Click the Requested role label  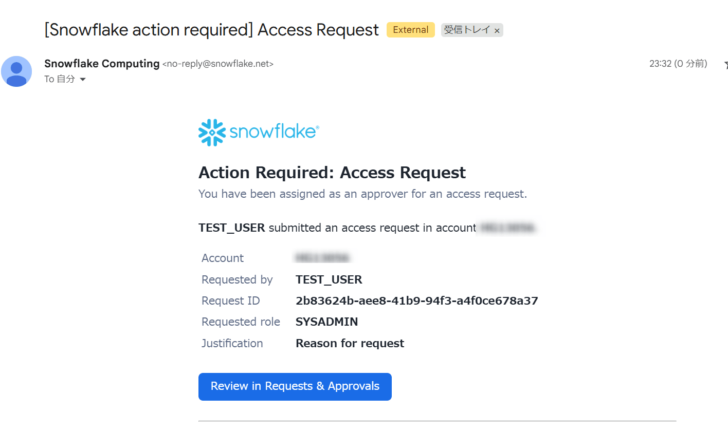point(241,322)
